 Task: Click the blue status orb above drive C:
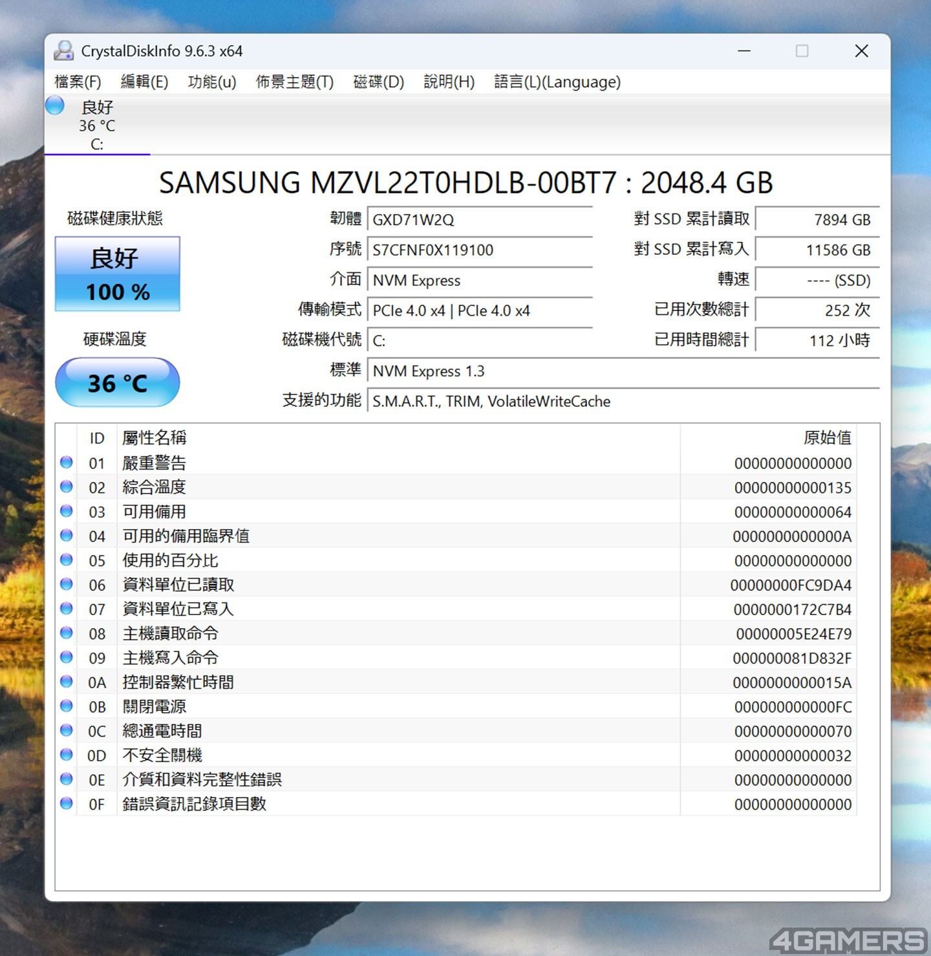coord(55,105)
